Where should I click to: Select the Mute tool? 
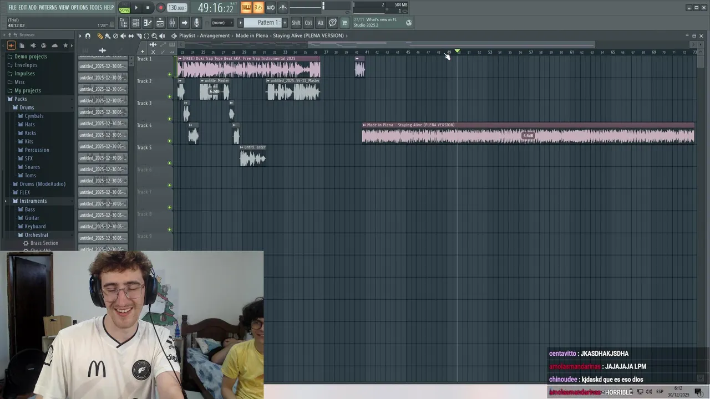point(123,36)
